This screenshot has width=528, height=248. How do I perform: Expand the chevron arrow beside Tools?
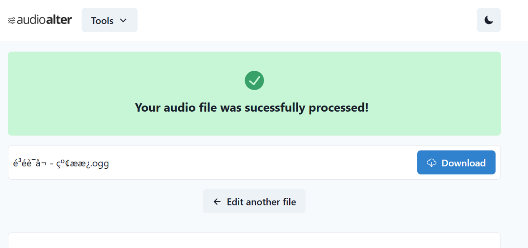pyautogui.click(x=123, y=20)
